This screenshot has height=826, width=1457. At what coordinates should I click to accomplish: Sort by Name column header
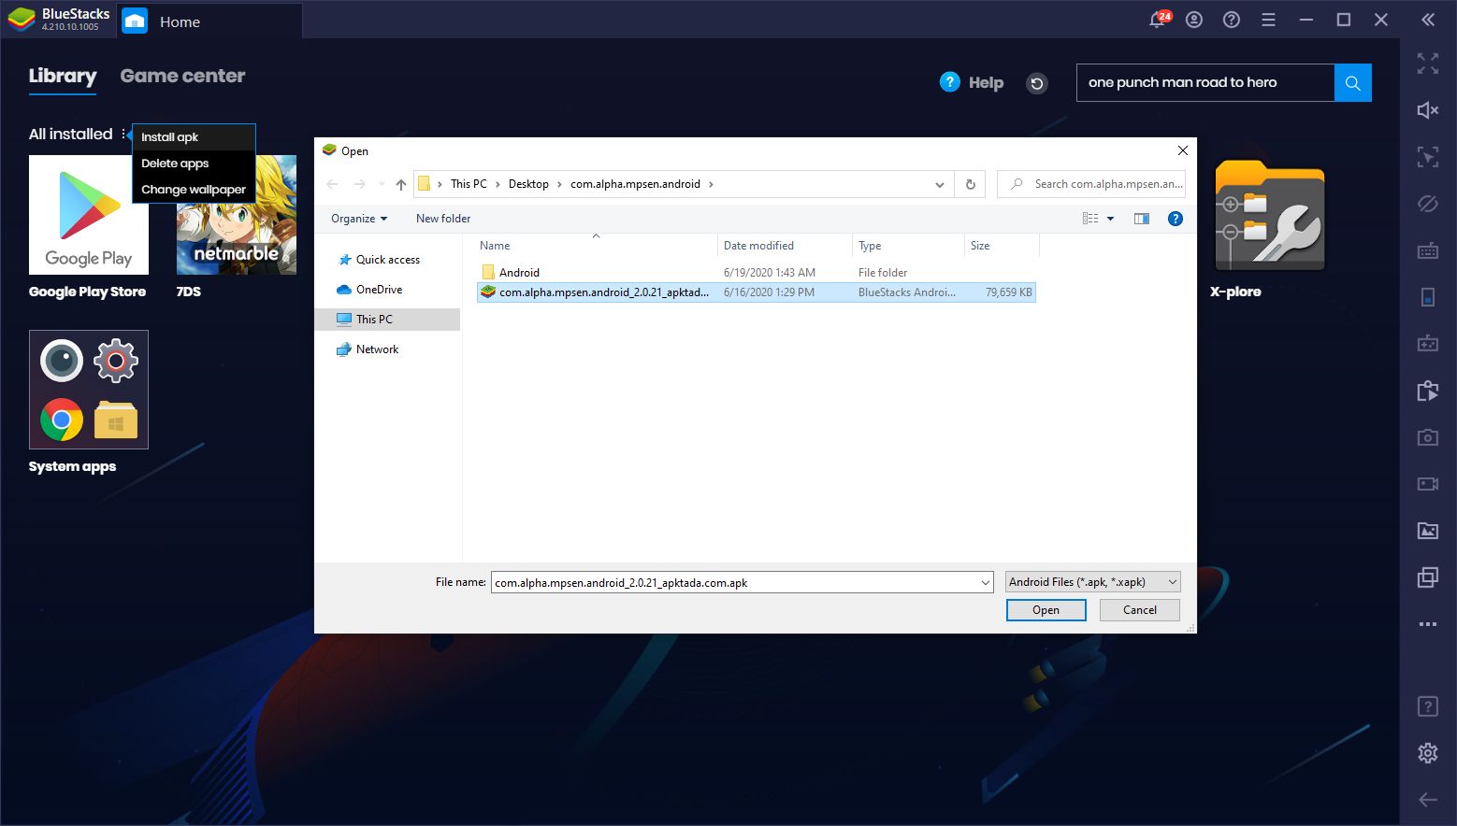click(x=596, y=246)
